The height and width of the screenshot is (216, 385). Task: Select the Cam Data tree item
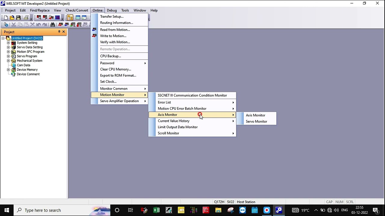[x=23, y=65]
